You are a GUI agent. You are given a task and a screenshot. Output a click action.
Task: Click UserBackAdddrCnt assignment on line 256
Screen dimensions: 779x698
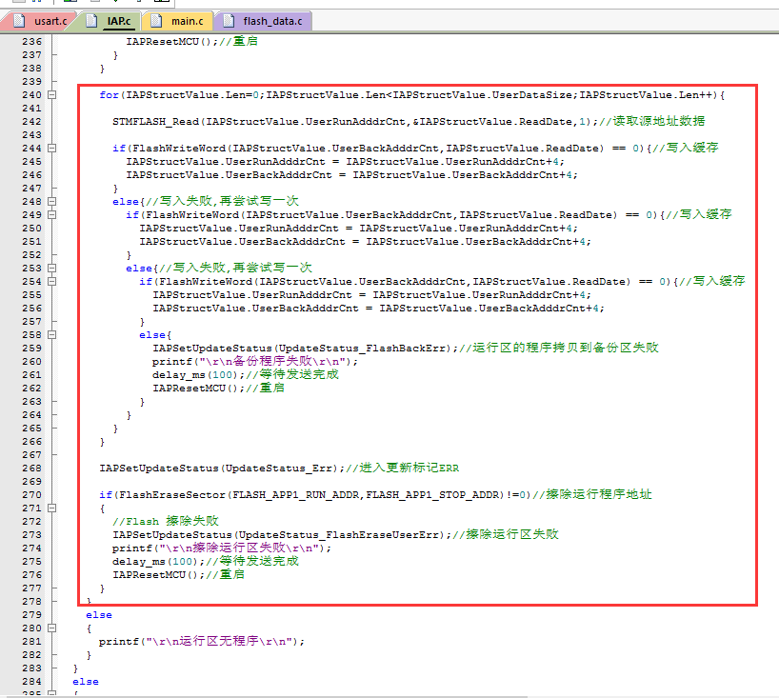[x=379, y=308]
